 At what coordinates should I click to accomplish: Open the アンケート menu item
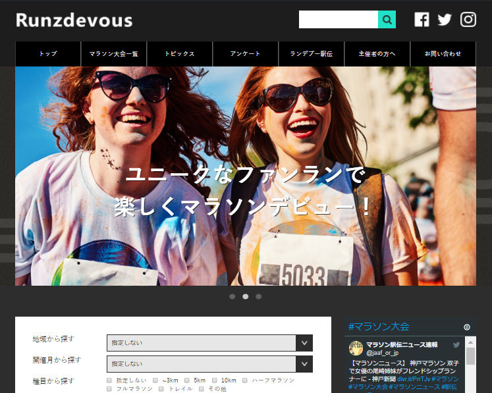[246, 53]
